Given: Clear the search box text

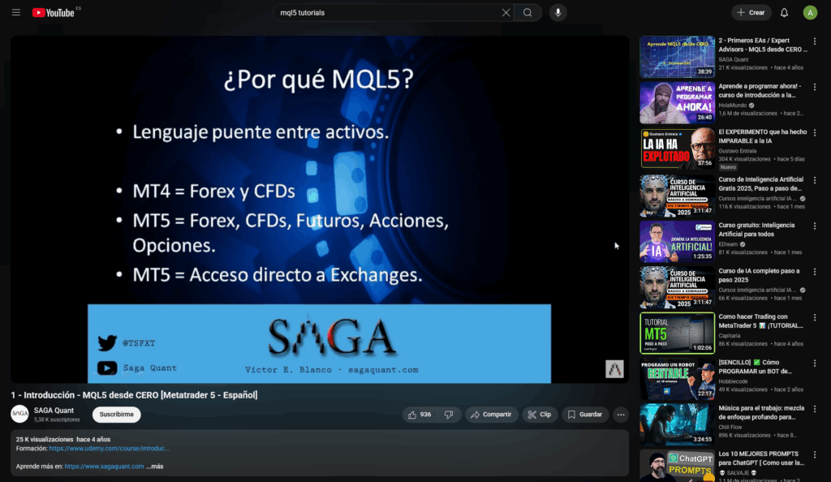Looking at the screenshot, I should tap(506, 13).
